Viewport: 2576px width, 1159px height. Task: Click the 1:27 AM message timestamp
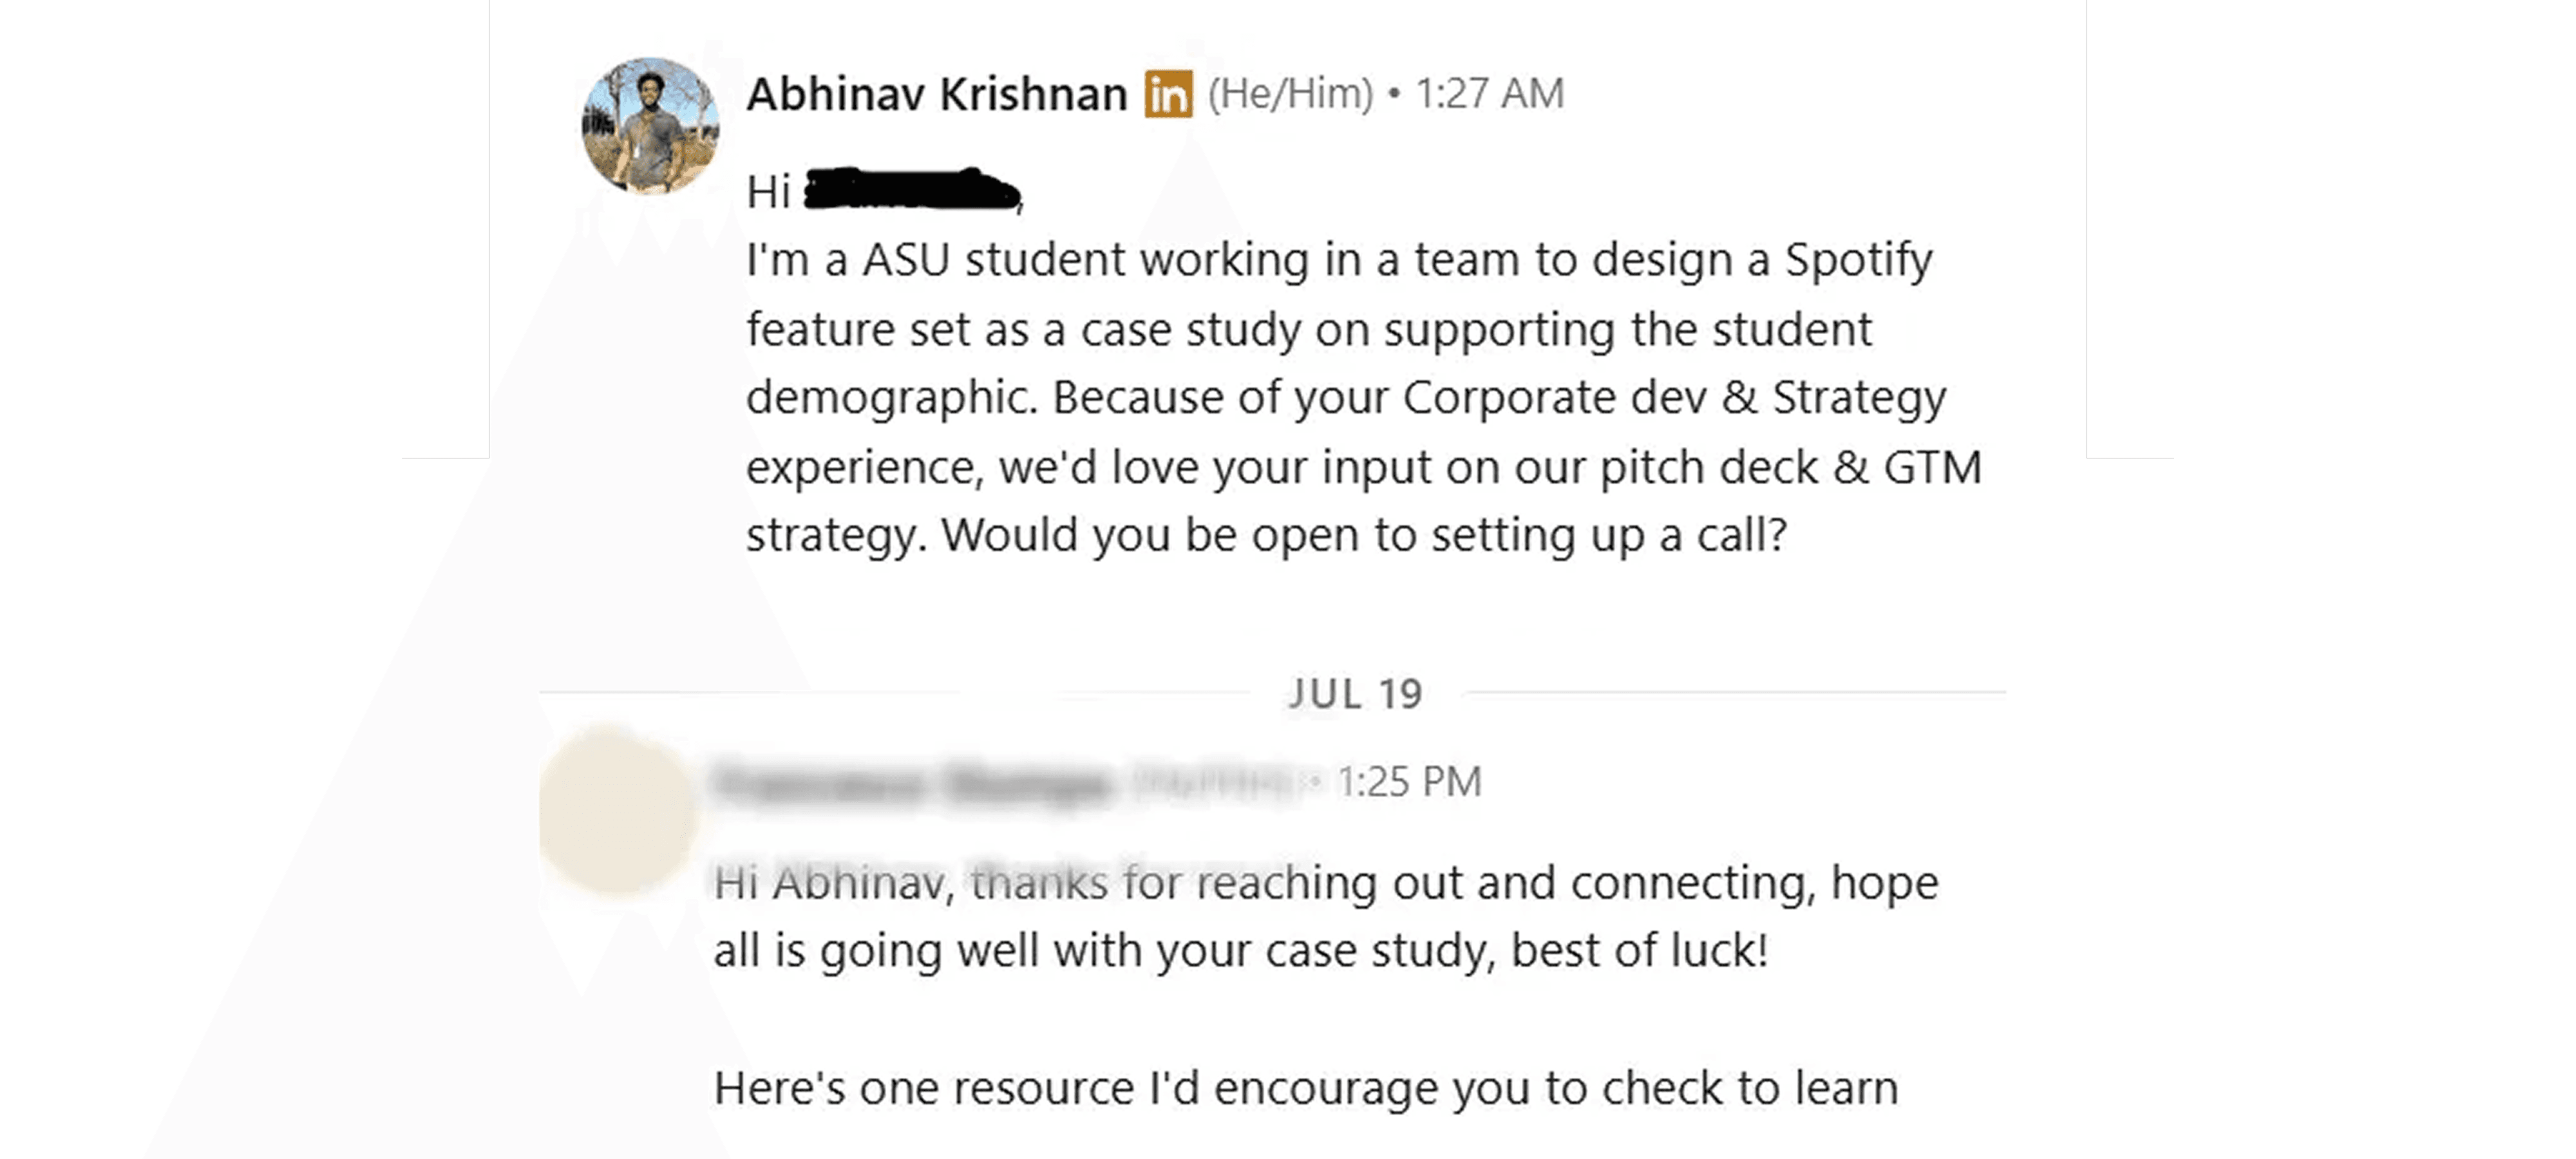[1489, 94]
